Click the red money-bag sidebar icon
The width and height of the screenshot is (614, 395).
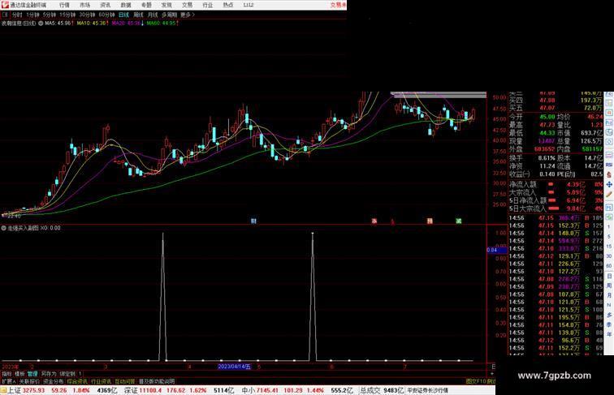609,174
